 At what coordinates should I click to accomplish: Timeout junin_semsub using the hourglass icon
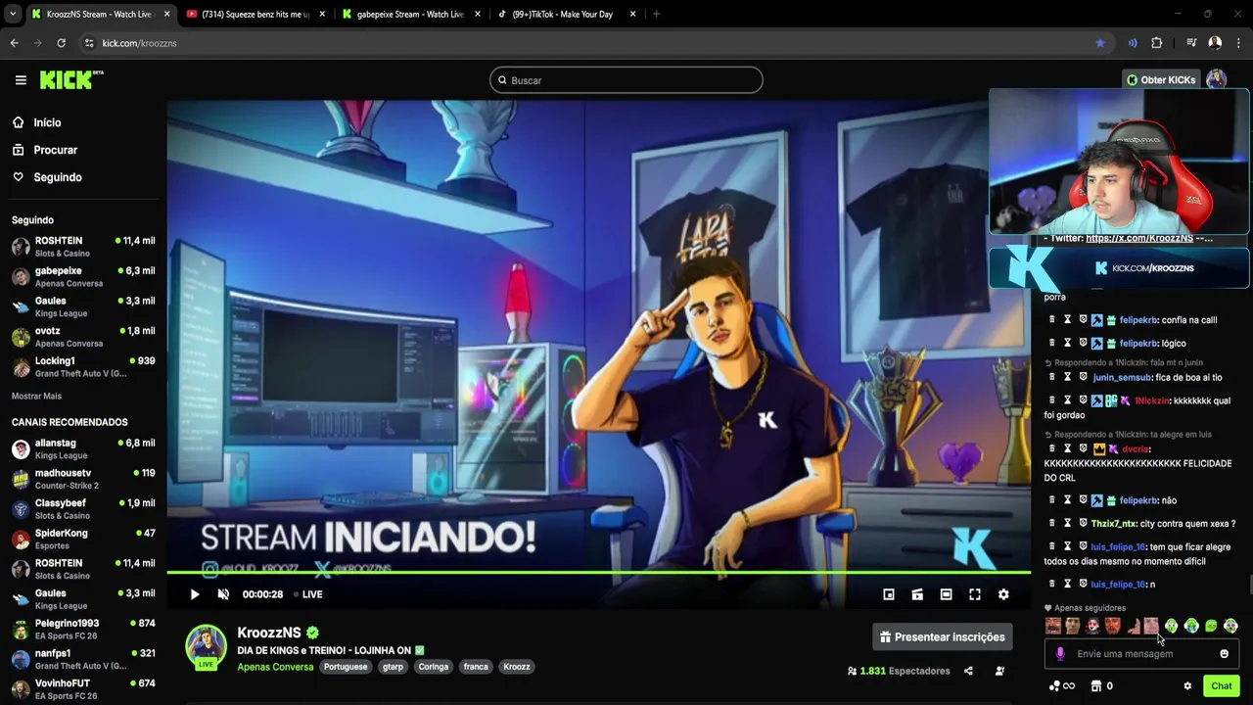pos(1068,377)
